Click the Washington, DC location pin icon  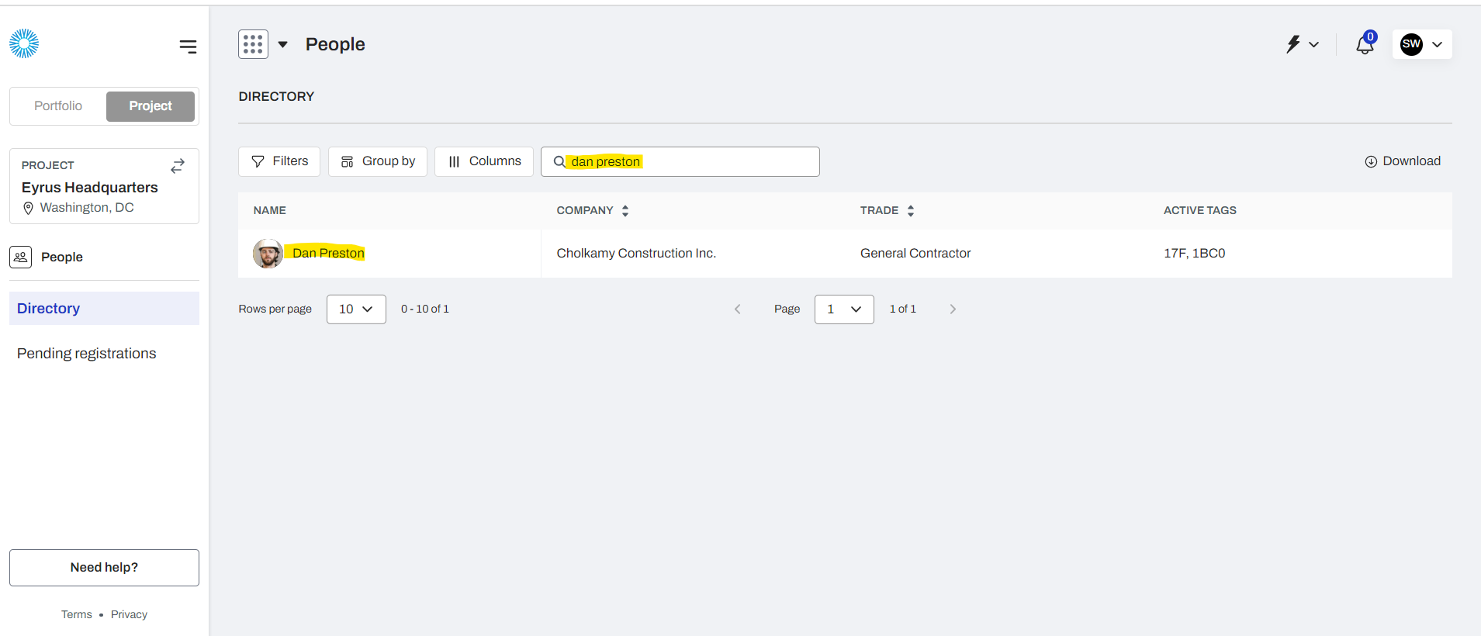point(29,208)
